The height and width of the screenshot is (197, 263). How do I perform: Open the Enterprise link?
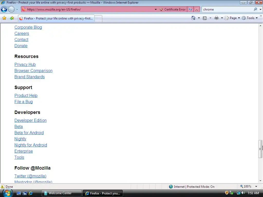pyautogui.click(x=24, y=151)
